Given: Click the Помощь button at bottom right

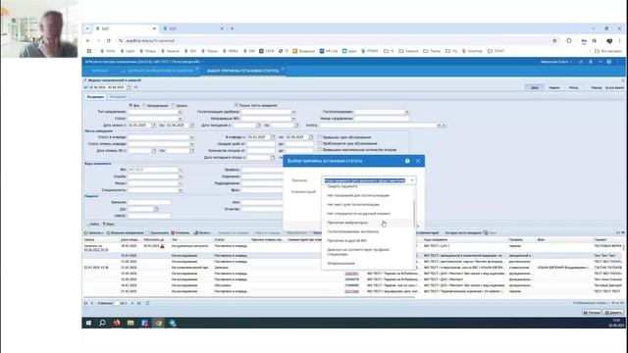Looking at the screenshot, I should pos(592,313).
